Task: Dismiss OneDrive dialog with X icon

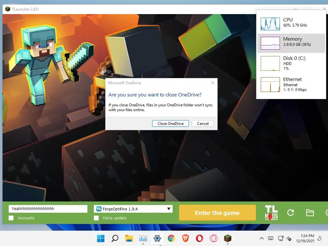Action: [x=213, y=83]
